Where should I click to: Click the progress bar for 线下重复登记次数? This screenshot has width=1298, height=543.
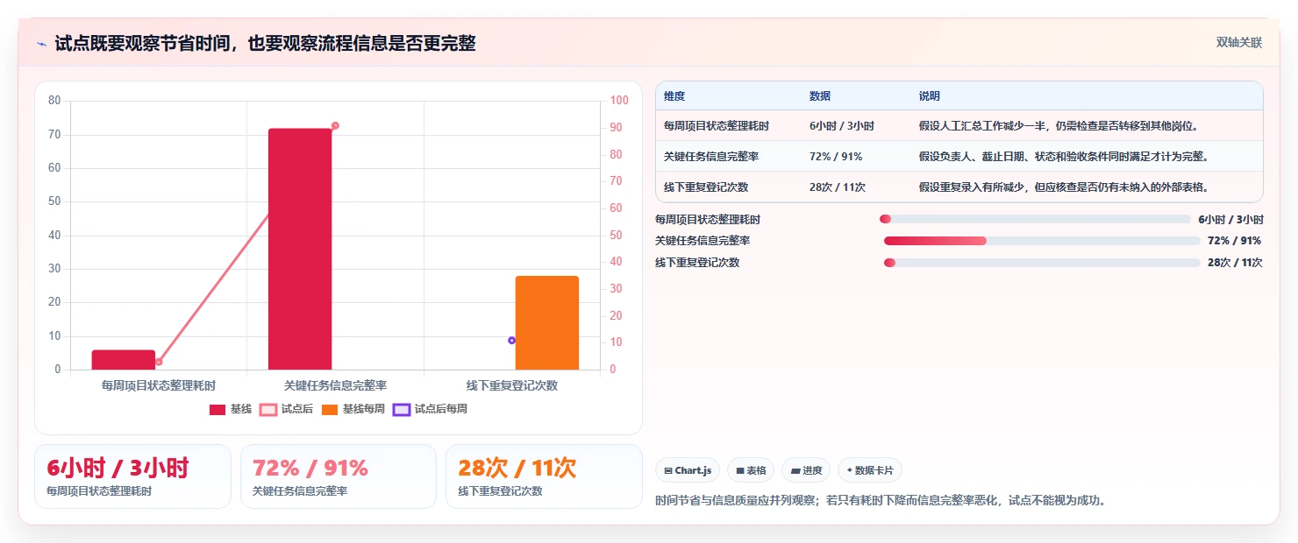(x=1042, y=263)
